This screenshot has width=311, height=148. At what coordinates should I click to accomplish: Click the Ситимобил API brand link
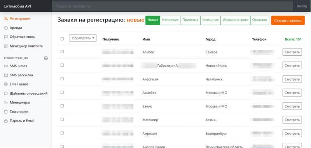click(x=17, y=6)
